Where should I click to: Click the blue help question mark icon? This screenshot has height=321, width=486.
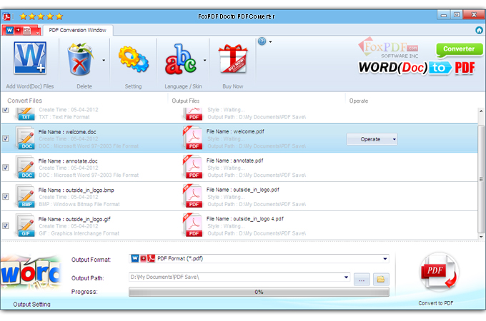262,41
